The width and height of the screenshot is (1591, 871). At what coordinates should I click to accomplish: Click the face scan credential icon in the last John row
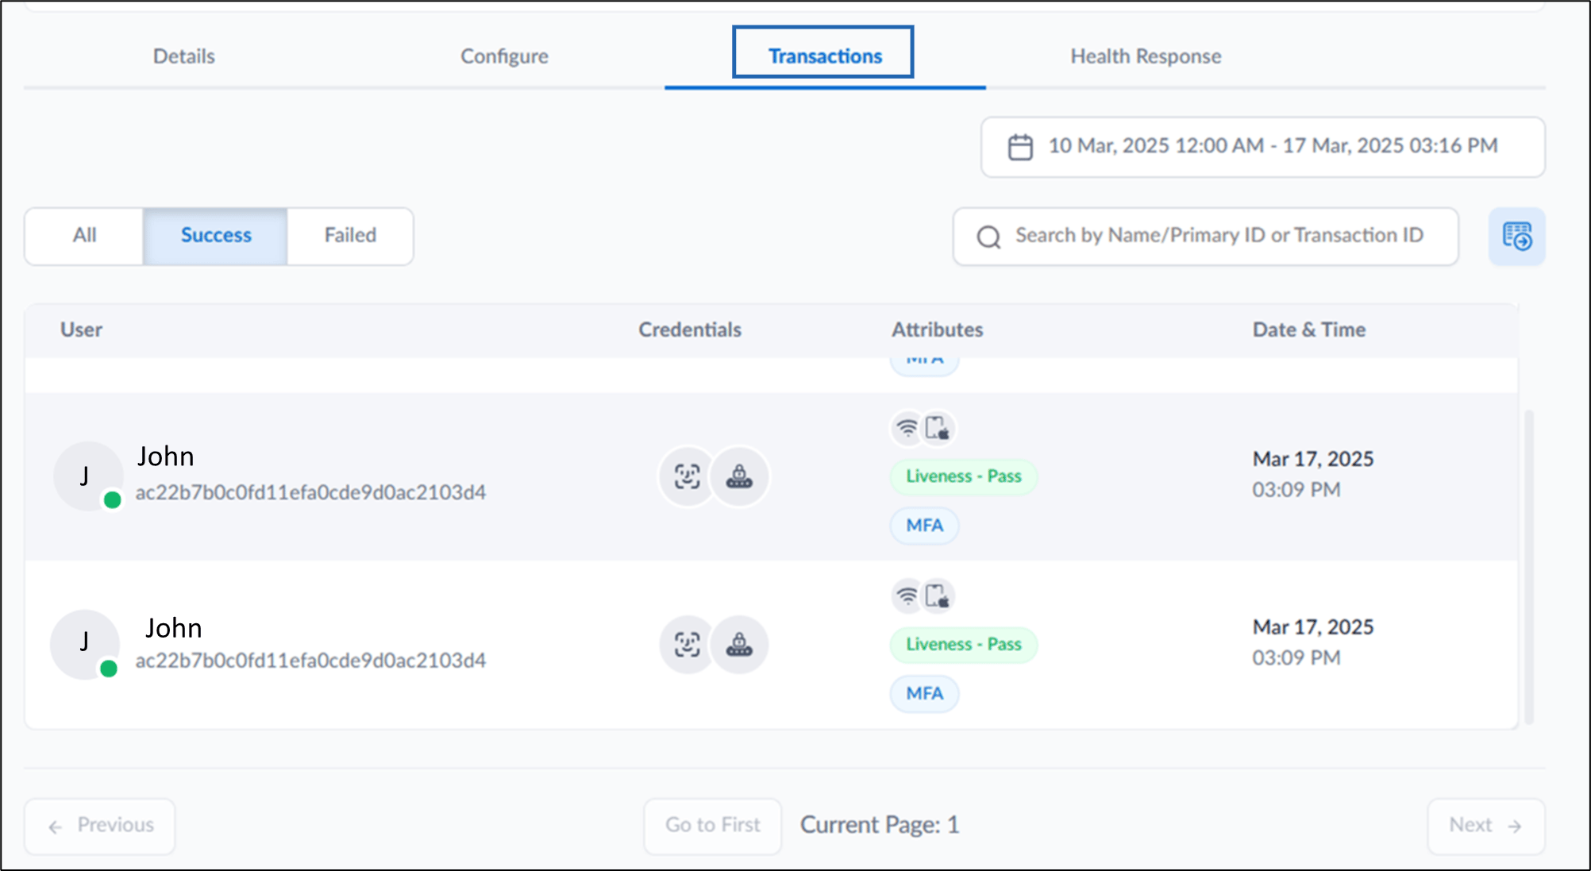point(688,645)
